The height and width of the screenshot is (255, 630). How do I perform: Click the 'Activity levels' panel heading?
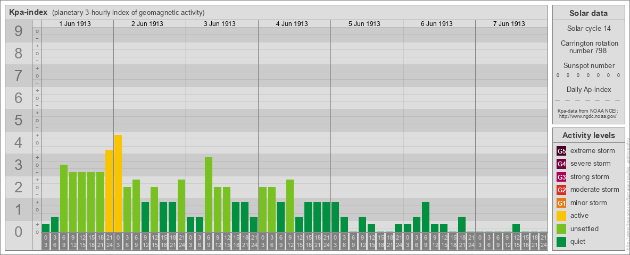588,135
